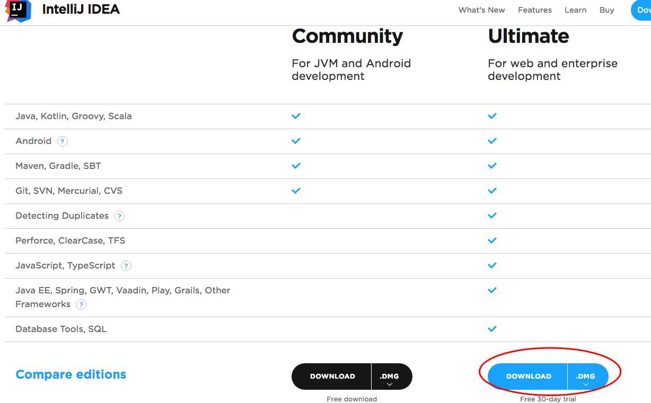Viewport: 651px width, 403px height.
Task: Go to the Features page
Action: tap(534, 10)
